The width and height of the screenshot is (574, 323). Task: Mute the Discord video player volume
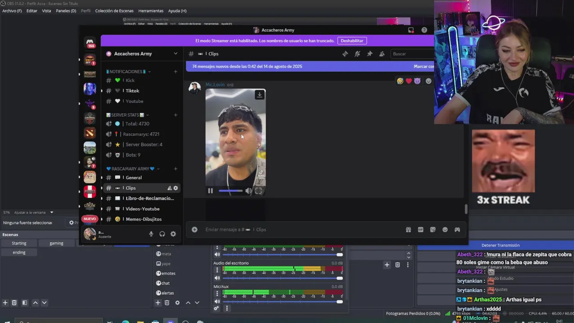coord(248,191)
